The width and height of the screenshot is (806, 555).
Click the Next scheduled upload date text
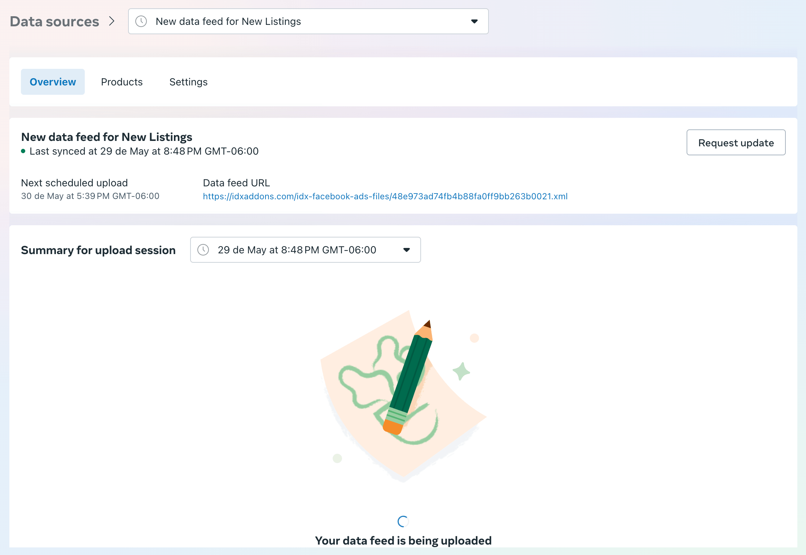90,196
